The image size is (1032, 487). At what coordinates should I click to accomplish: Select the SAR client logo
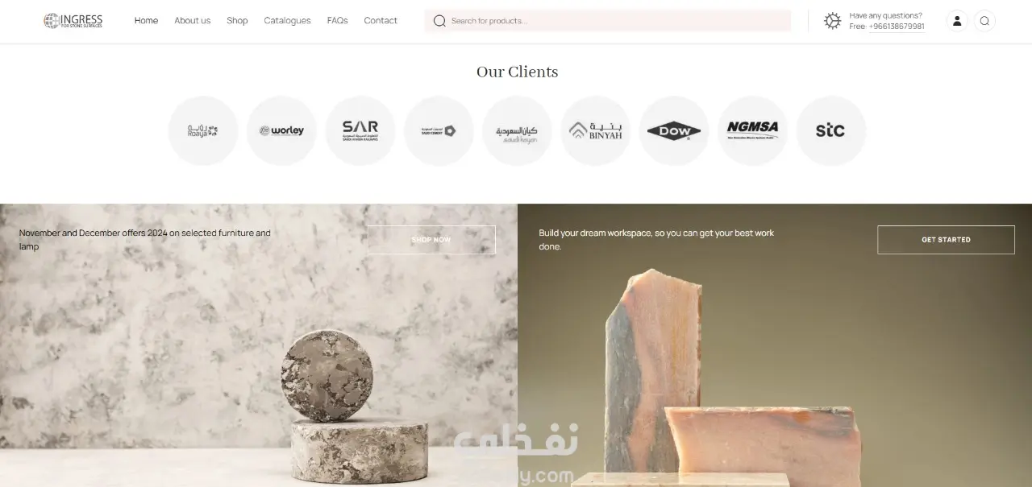tap(360, 130)
